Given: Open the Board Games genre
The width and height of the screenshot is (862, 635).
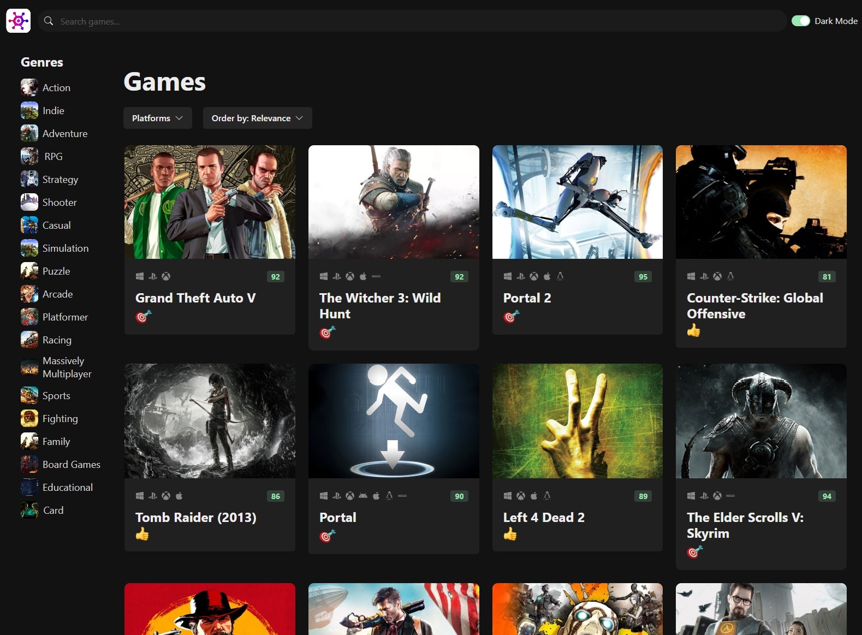Looking at the screenshot, I should (x=71, y=465).
